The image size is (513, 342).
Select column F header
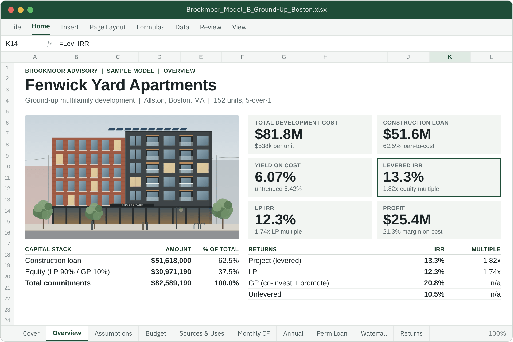pos(242,57)
